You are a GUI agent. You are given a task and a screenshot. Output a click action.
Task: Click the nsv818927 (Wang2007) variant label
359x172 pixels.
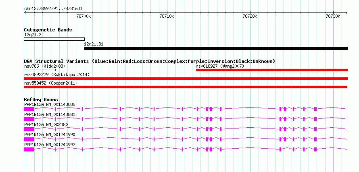click(x=220, y=66)
